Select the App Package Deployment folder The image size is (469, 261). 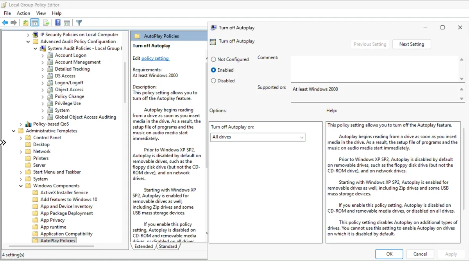67,213
